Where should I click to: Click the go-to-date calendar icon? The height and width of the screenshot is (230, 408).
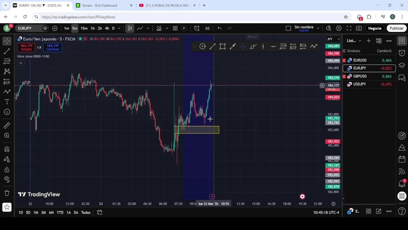[x=99, y=212]
